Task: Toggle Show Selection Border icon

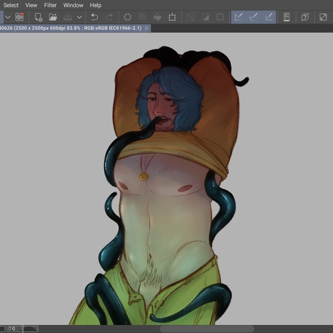Action: click(220, 17)
